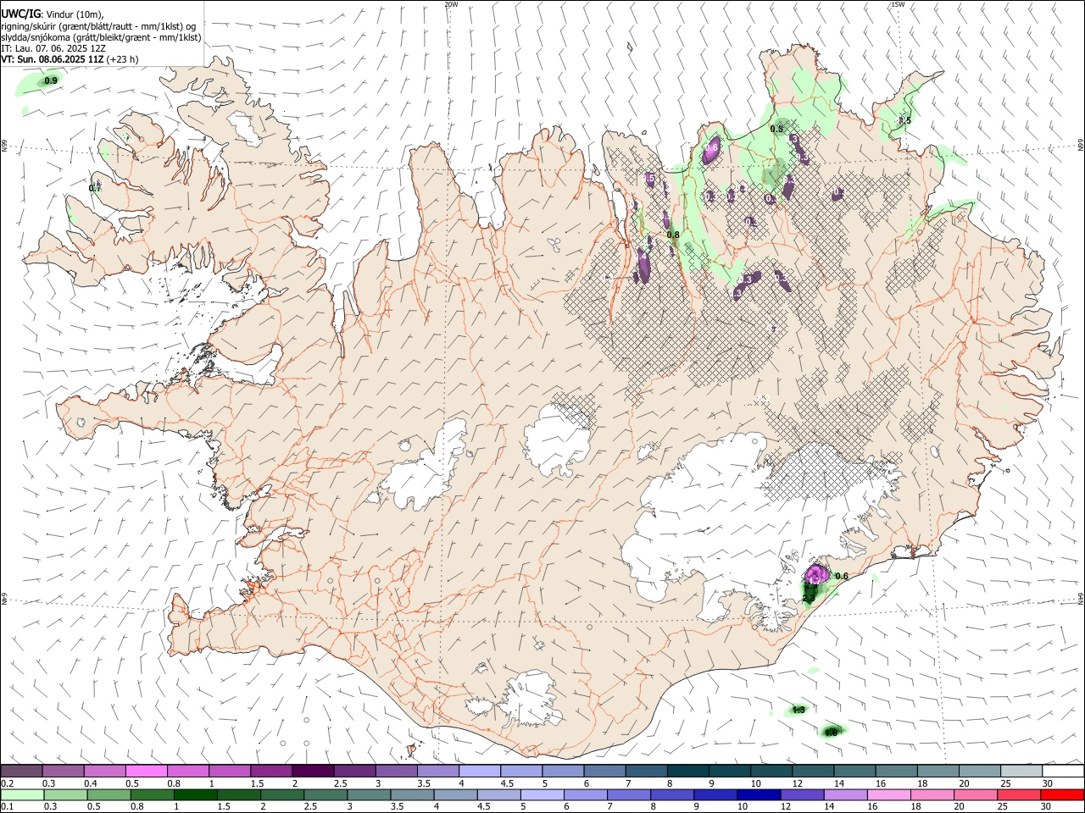Click the light gray 25 swatch in the snow legend
The height and width of the screenshot is (813, 1085).
click(1022, 771)
